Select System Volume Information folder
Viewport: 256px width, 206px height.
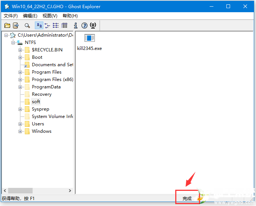52,116
